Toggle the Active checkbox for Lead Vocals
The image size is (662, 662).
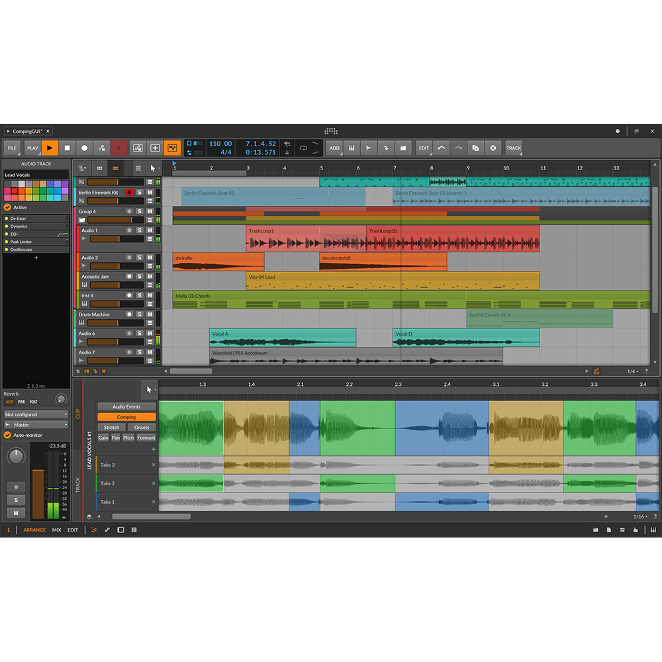8,207
